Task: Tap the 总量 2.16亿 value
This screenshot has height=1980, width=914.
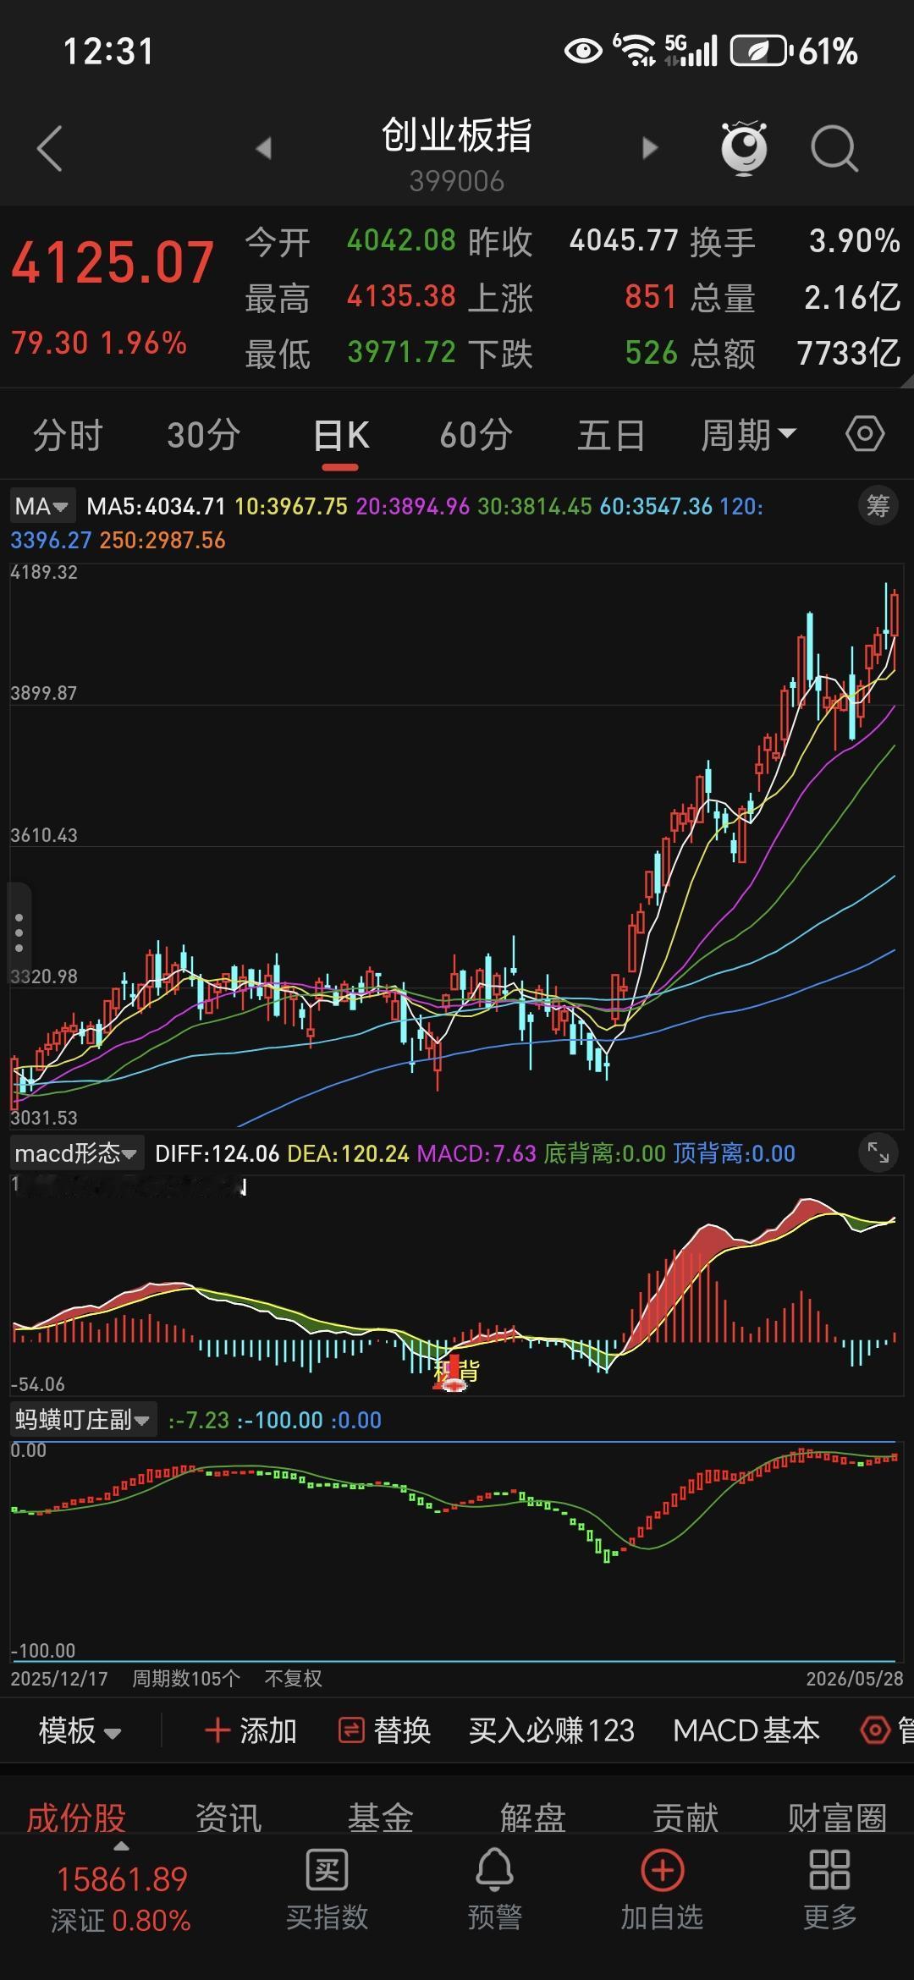Action: pos(851,297)
